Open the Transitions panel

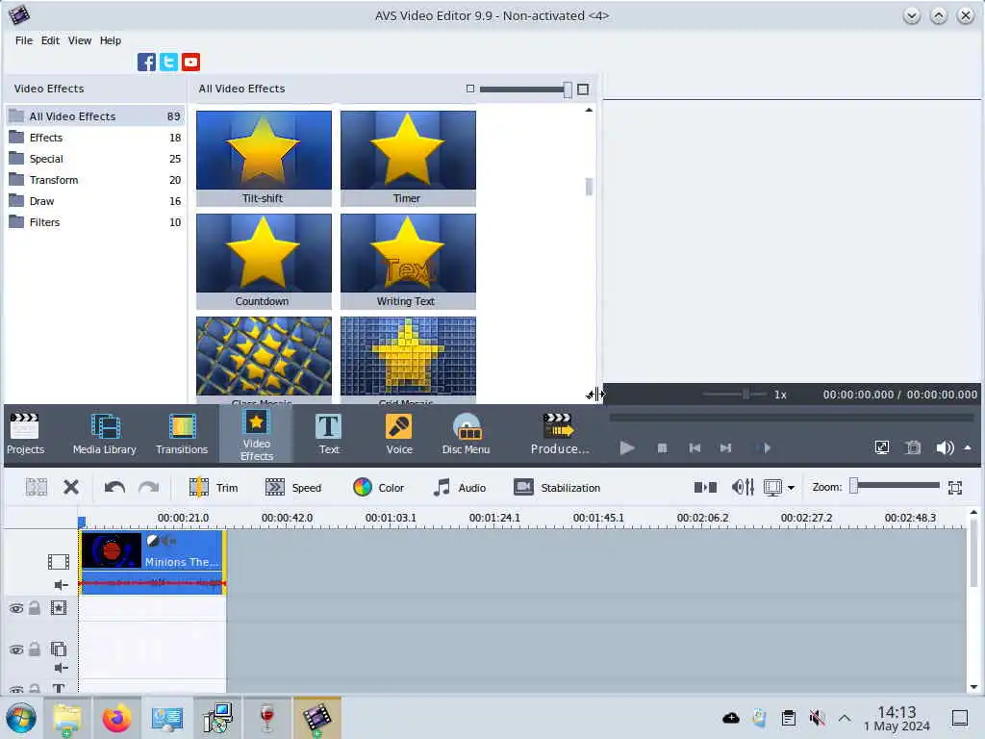point(182,434)
